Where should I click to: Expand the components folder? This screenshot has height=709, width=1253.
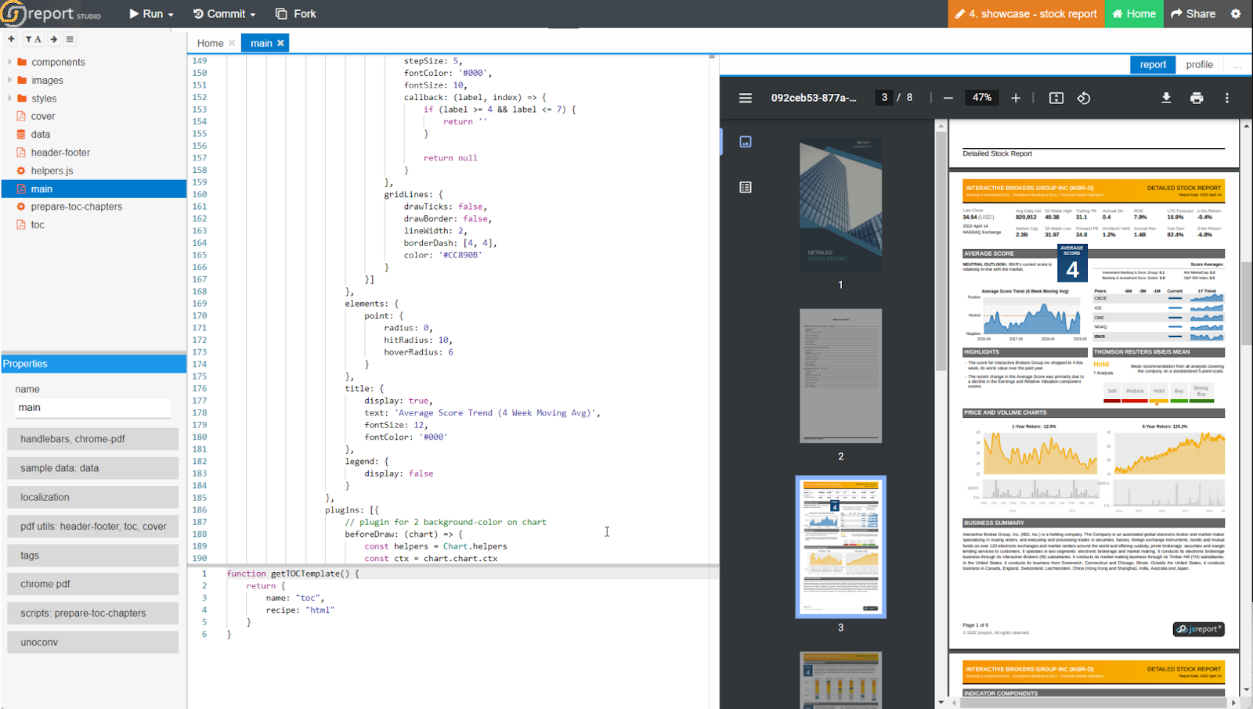coord(9,62)
